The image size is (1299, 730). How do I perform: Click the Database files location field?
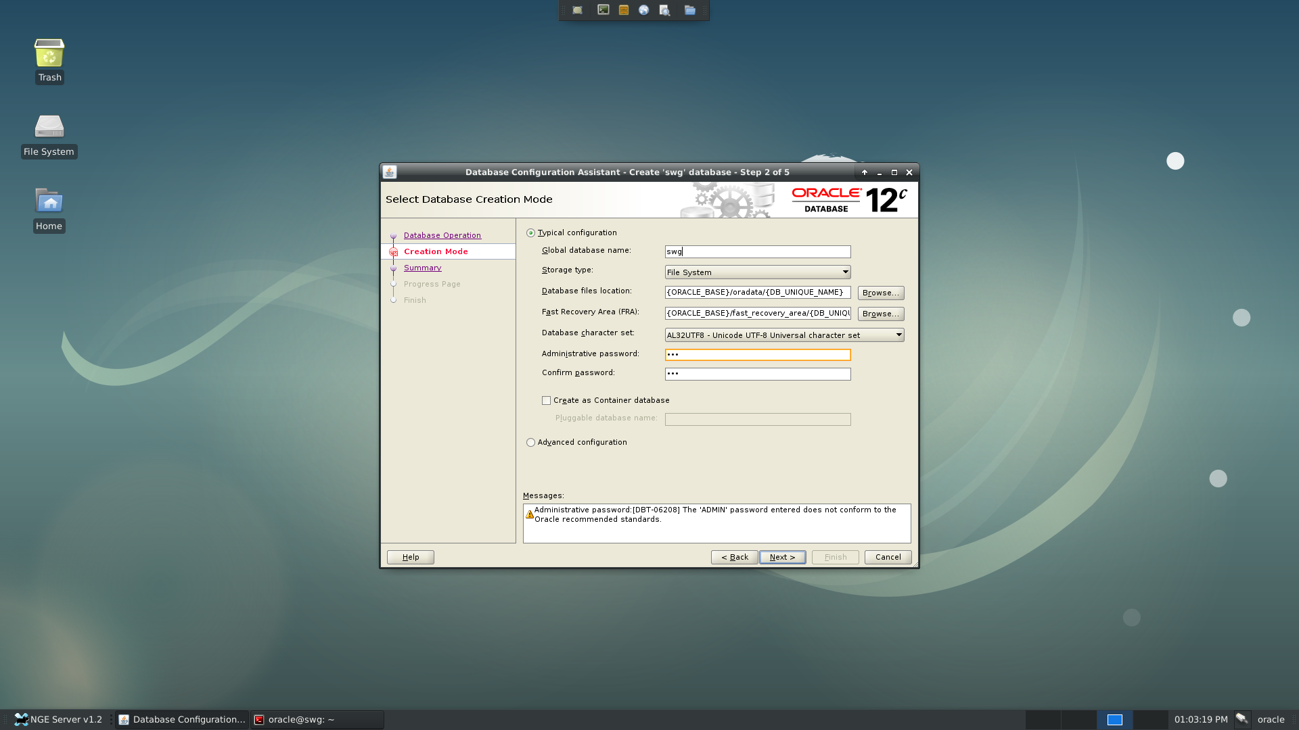point(758,292)
